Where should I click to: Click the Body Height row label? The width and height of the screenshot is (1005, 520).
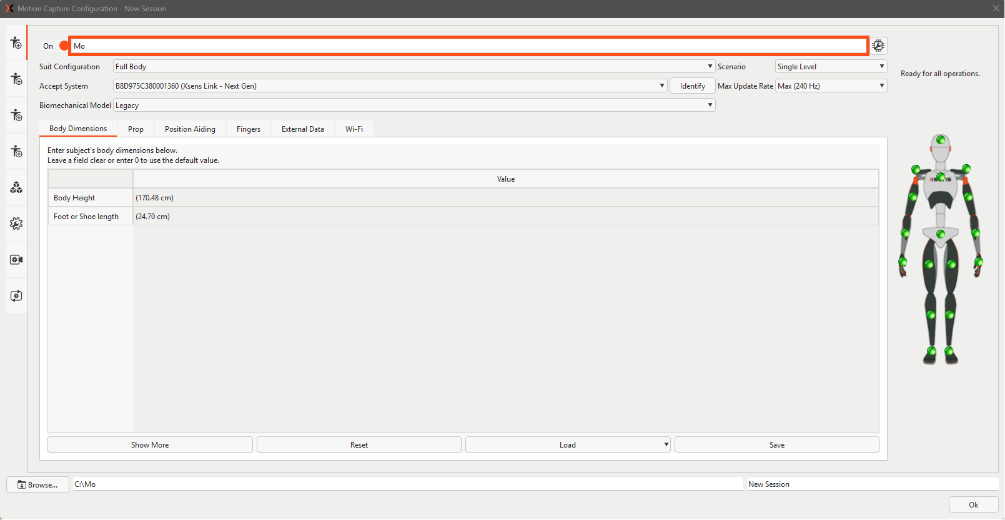tap(91, 198)
